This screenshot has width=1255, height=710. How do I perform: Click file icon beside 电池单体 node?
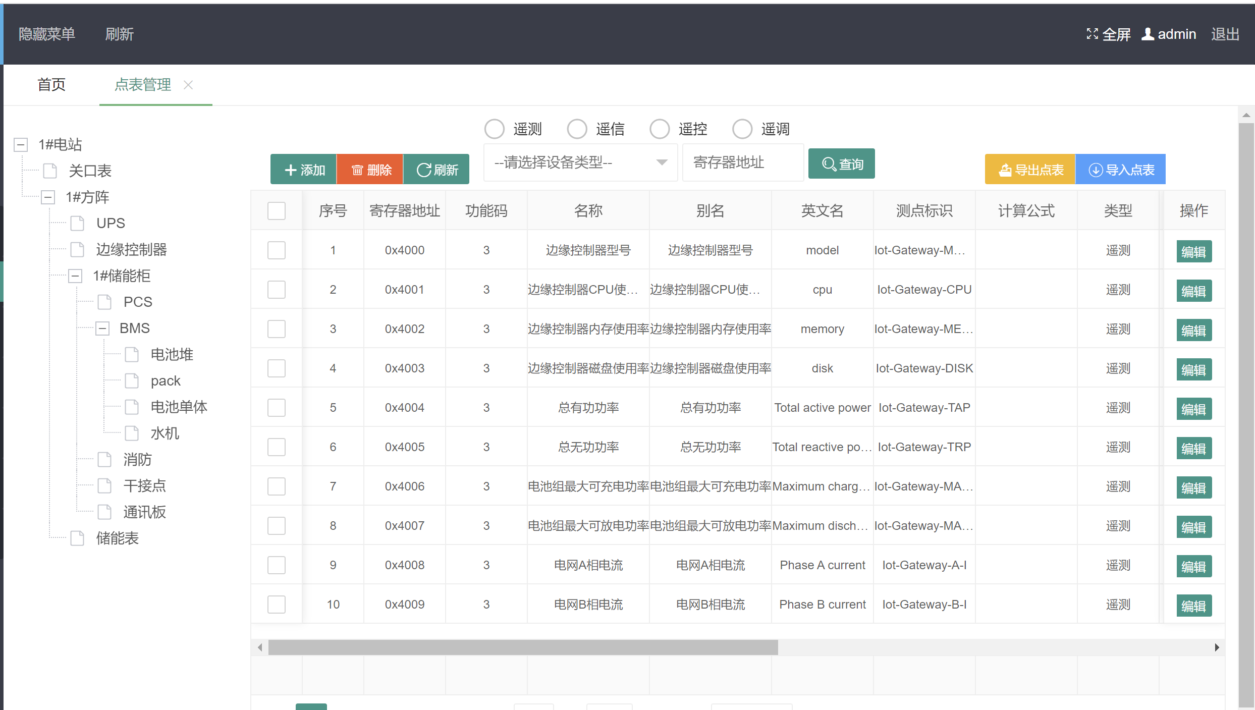132,407
